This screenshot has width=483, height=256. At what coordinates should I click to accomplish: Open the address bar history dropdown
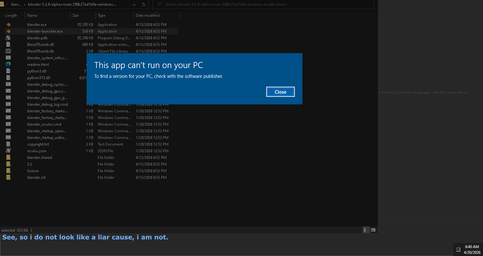(135, 4)
